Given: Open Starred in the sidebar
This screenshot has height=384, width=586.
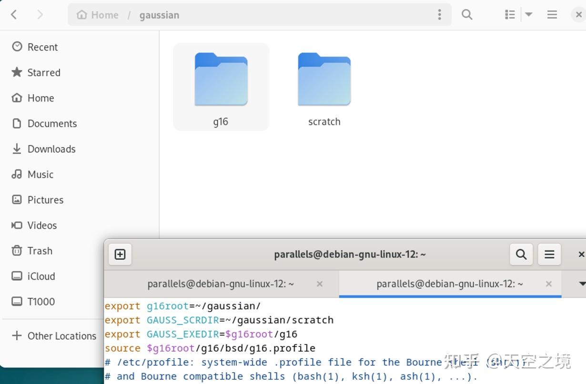Looking at the screenshot, I should (x=81, y=72).
